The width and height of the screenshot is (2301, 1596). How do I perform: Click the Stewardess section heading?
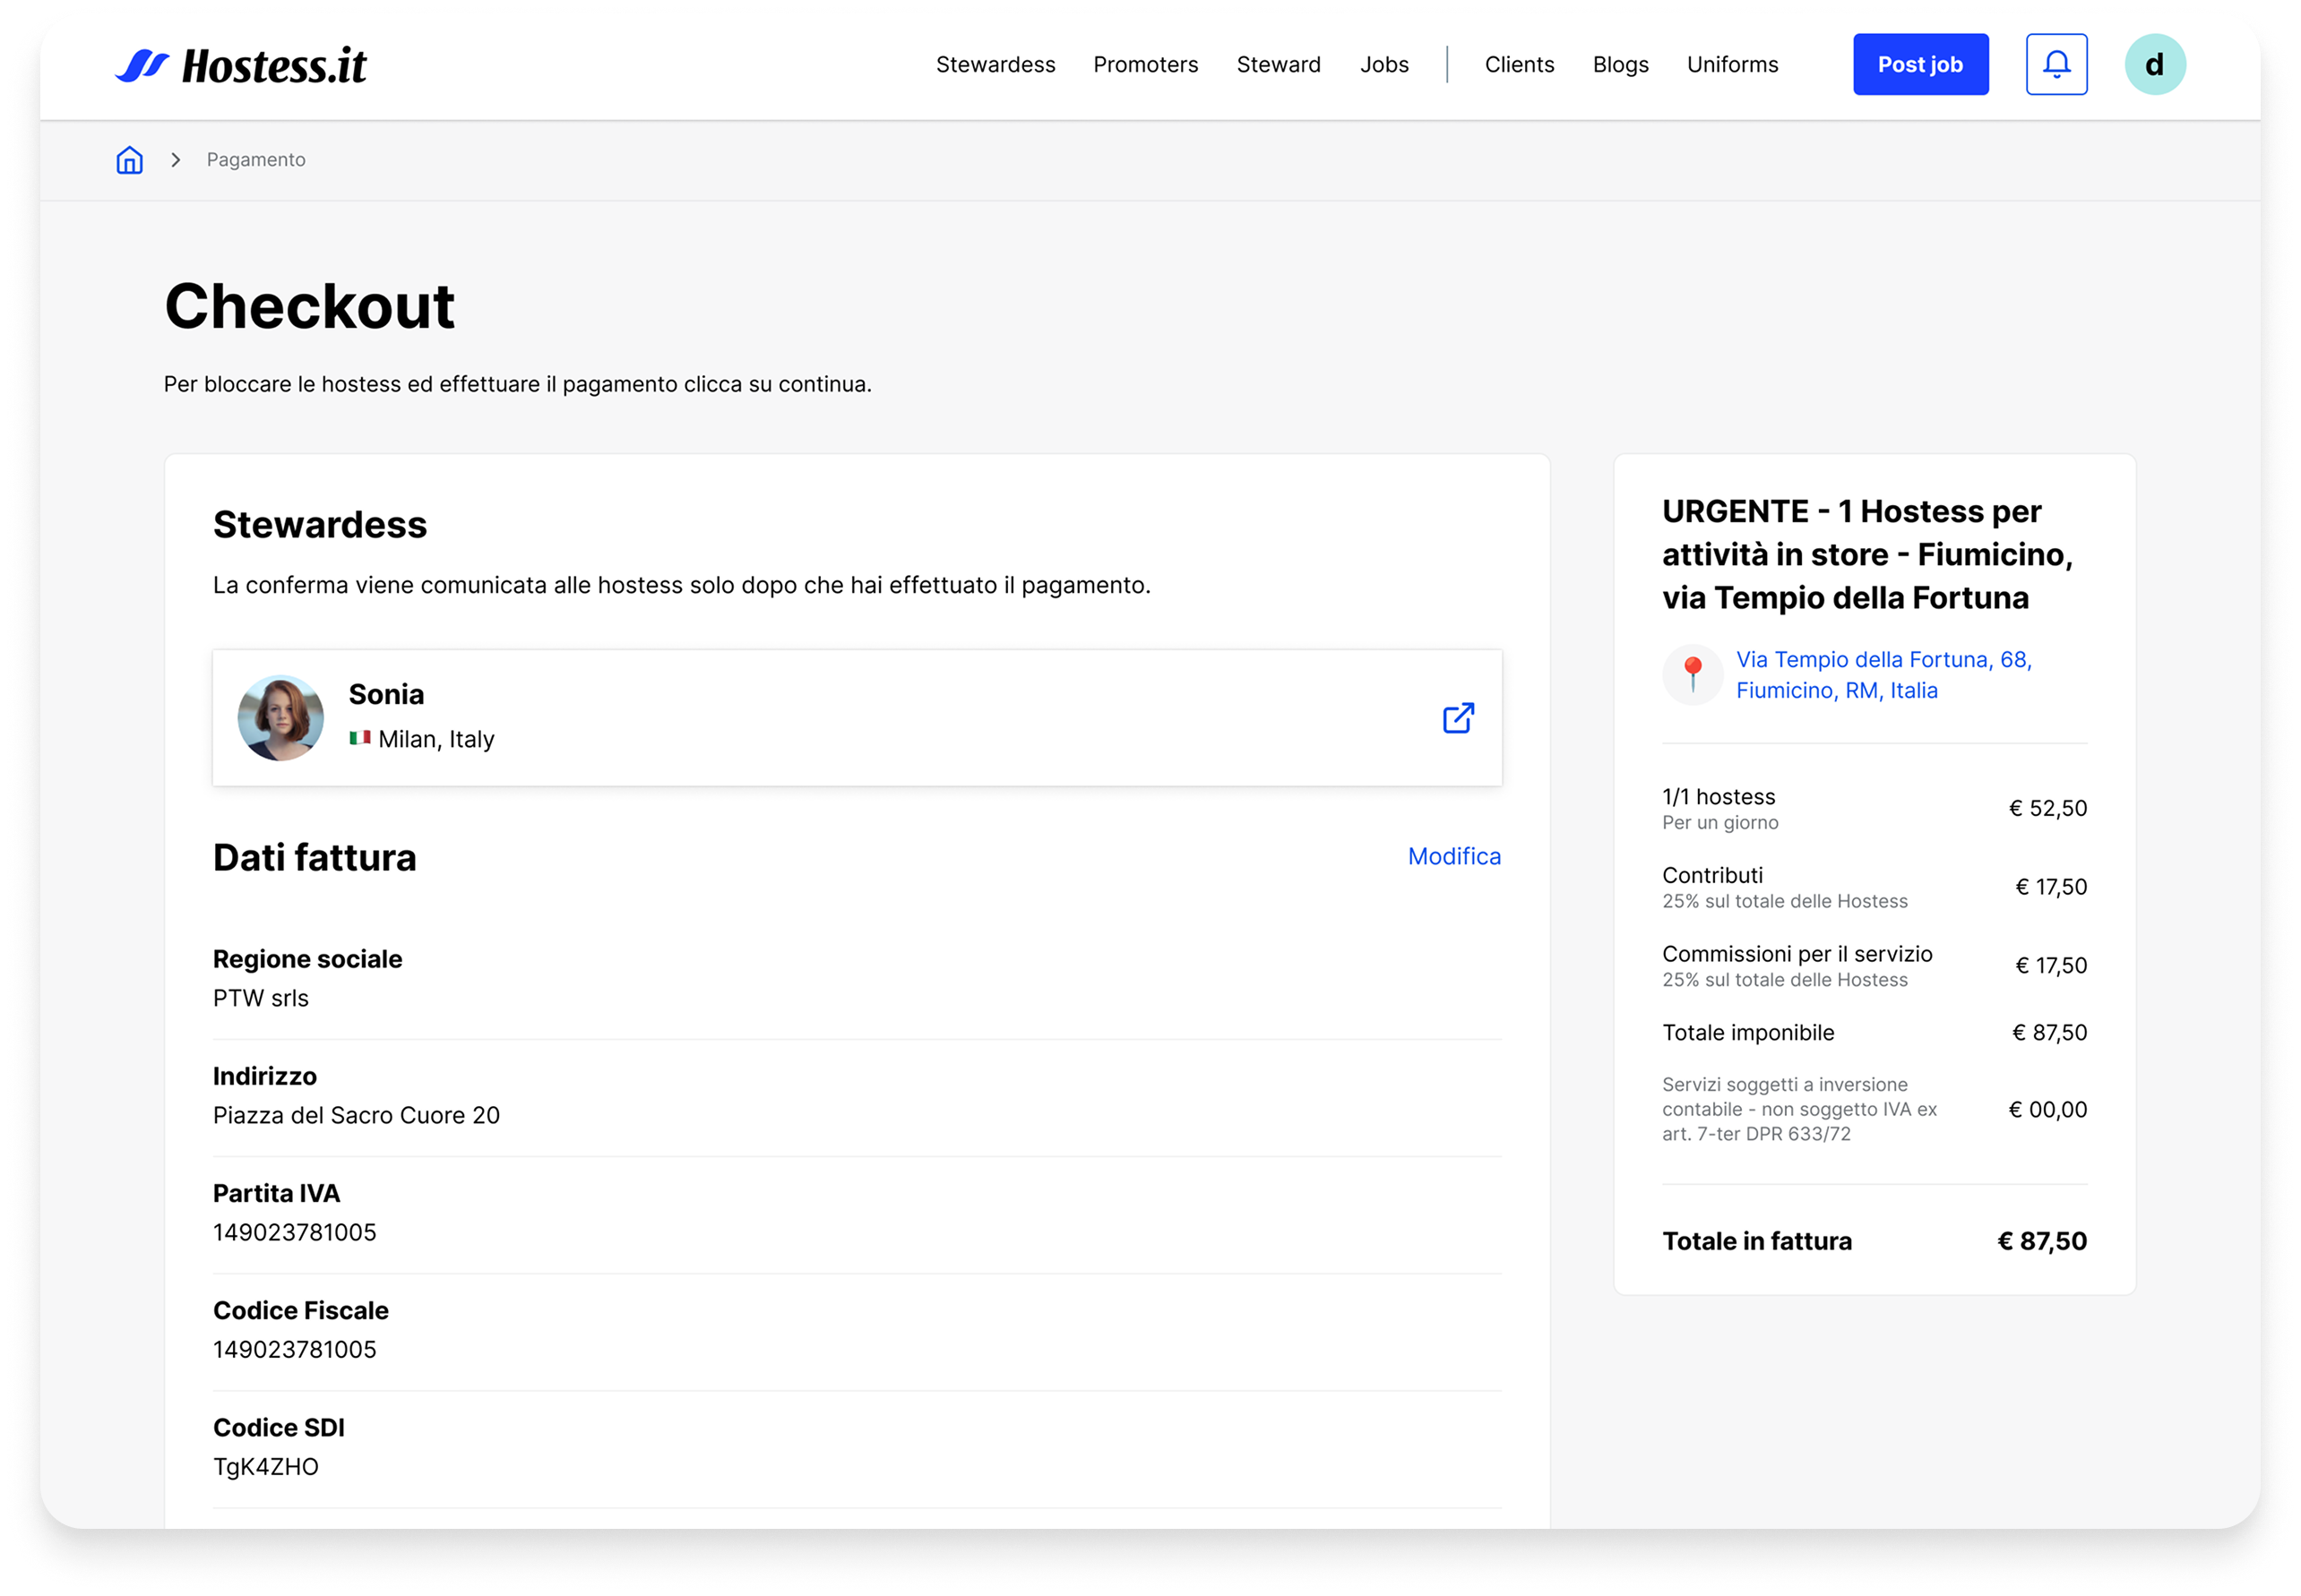pos(319,525)
